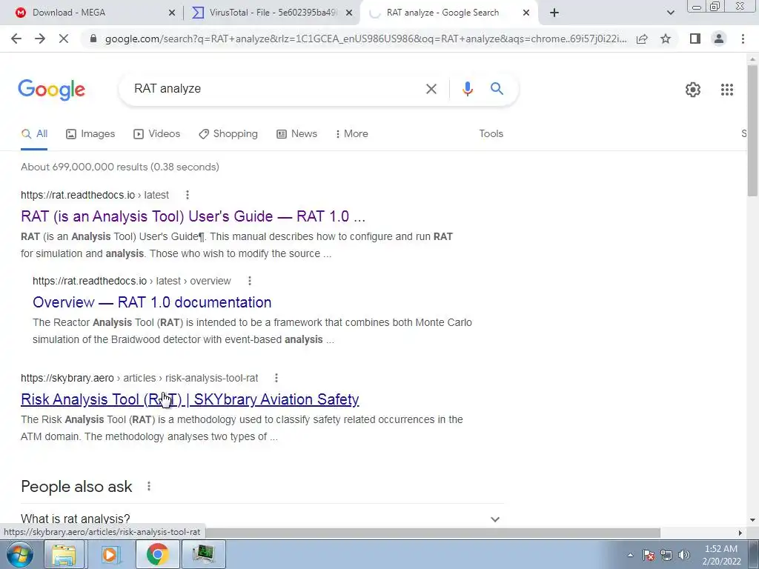Click the Chrome taskbar icon
Viewport: 759px width, 569px height.
click(x=157, y=554)
